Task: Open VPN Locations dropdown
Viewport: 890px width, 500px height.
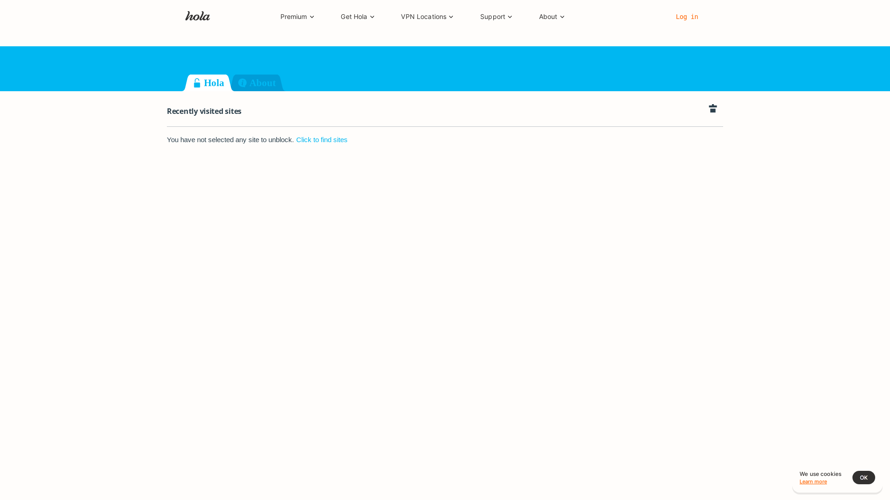Action: click(x=427, y=17)
